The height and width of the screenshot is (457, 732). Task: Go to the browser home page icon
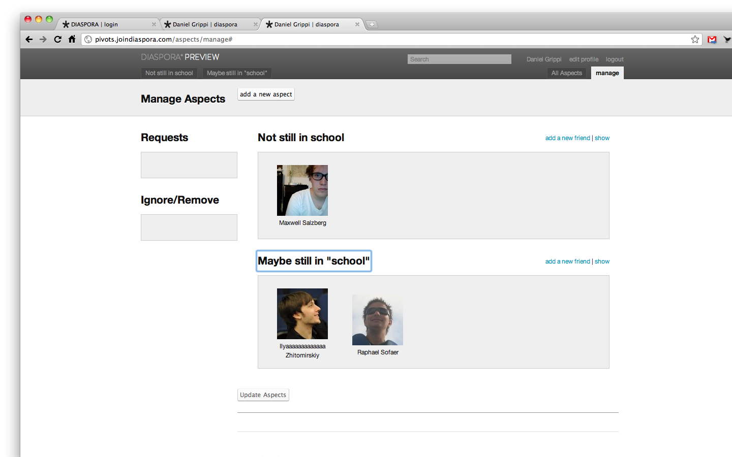72,39
